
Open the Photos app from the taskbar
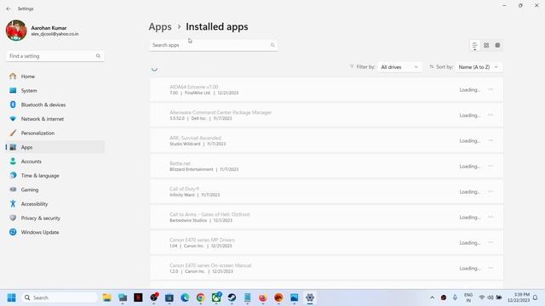294,297
